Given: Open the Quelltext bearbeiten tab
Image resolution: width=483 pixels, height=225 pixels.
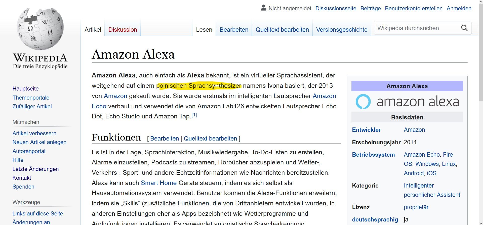Looking at the screenshot, I should pyautogui.click(x=282, y=30).
